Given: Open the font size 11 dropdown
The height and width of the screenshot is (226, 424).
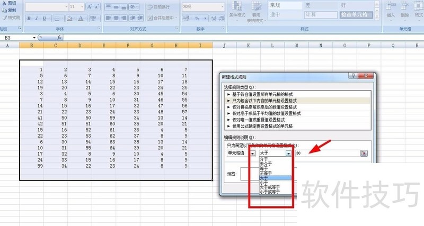Looking at the screenshot, I should [82, 7].
